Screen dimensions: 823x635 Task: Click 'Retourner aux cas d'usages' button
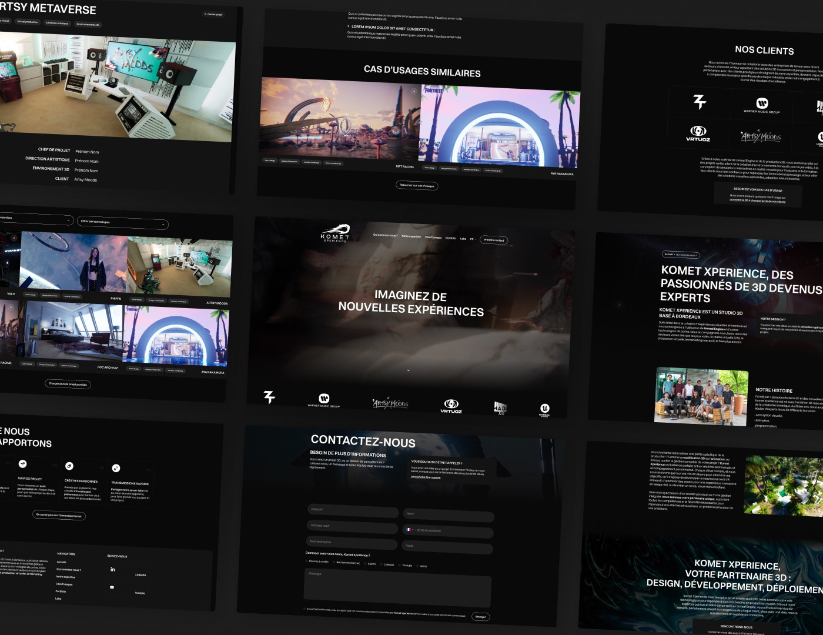417,185
